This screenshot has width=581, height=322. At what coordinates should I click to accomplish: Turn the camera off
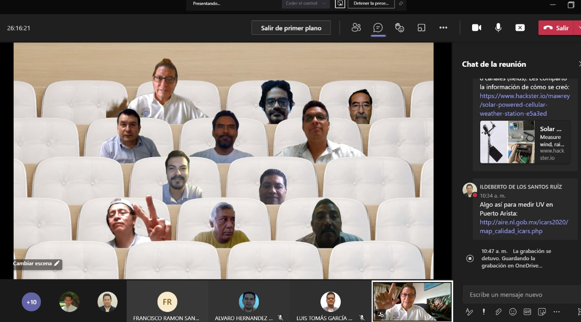tap(477, 28)
